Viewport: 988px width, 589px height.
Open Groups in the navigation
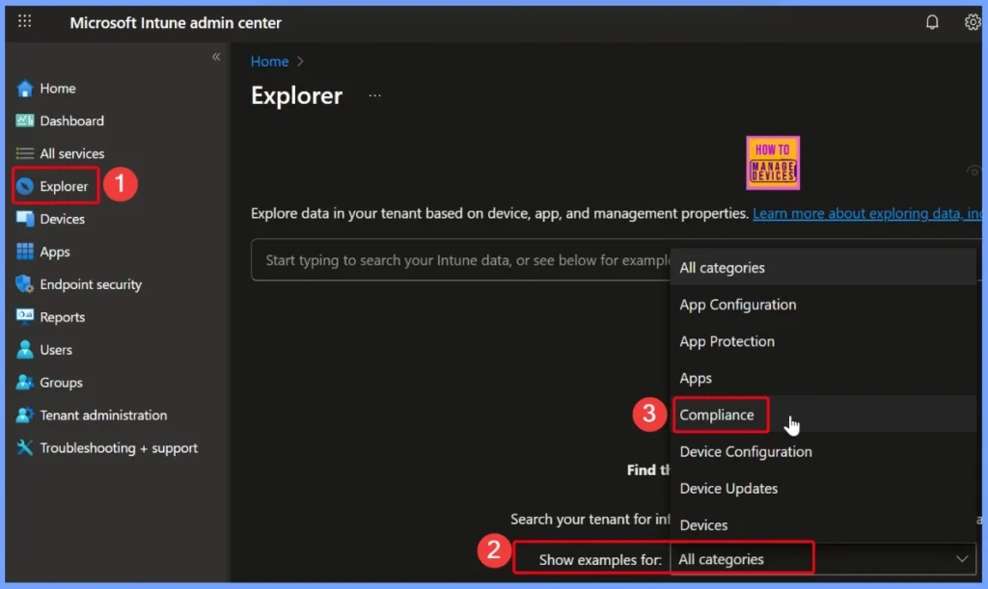(61, 383)
